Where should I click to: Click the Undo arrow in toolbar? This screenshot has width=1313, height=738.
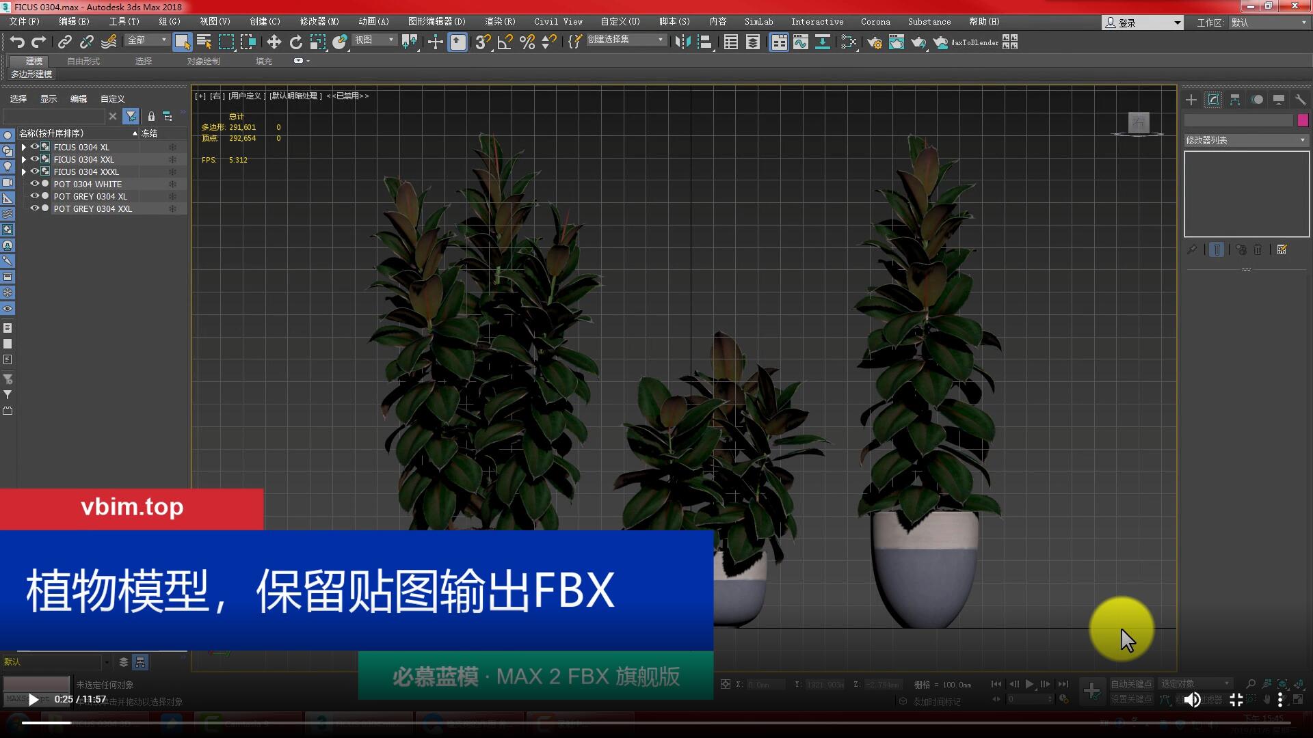point(17,42)
